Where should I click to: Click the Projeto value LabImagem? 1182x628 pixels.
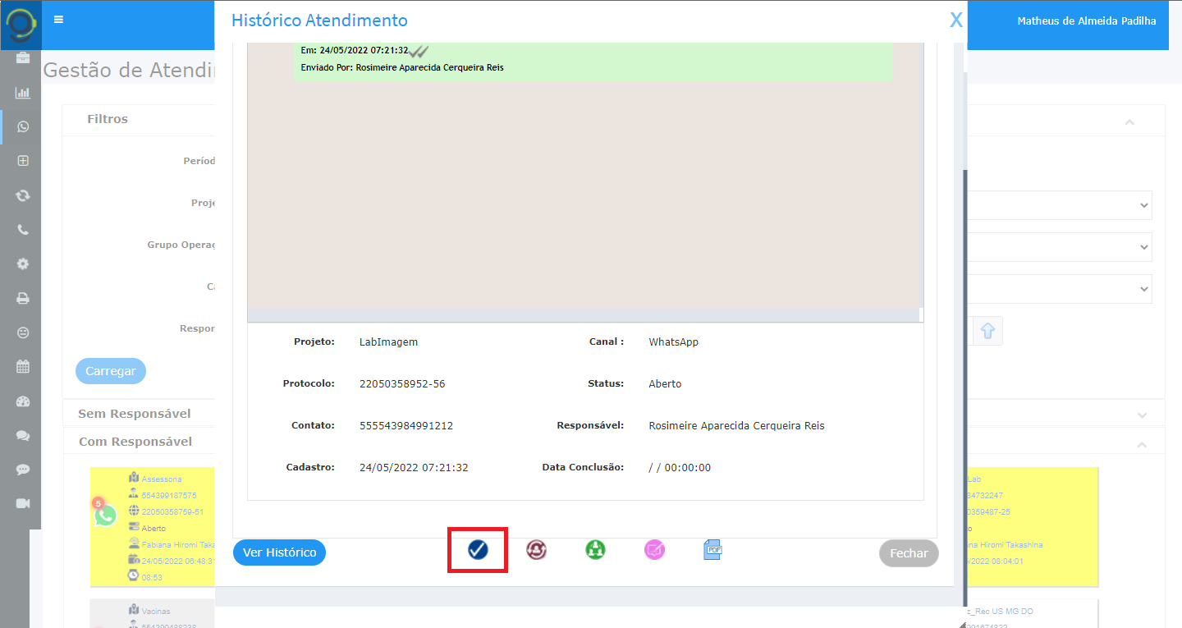tap(388, 342)
